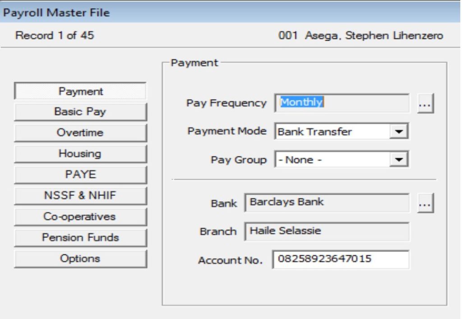Open the Co-operatives section
Viewport: 462px width, 319px height.
80,216
